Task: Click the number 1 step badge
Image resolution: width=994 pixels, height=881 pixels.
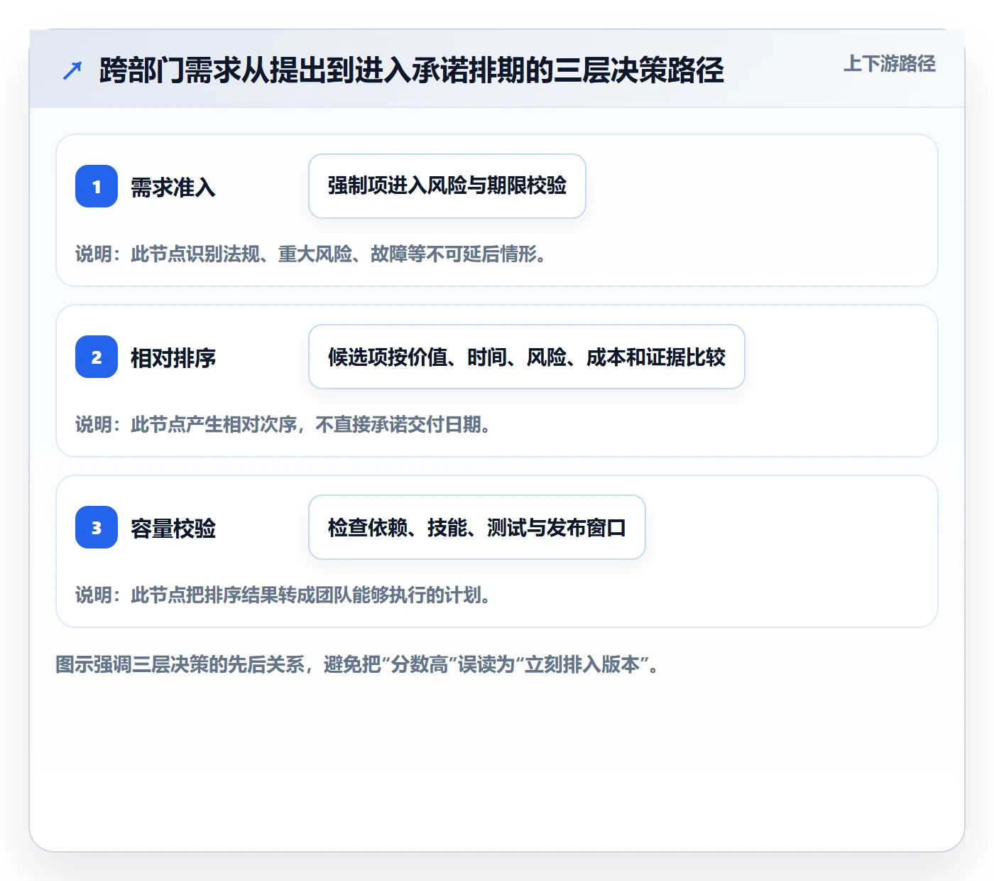Action: 97,186
